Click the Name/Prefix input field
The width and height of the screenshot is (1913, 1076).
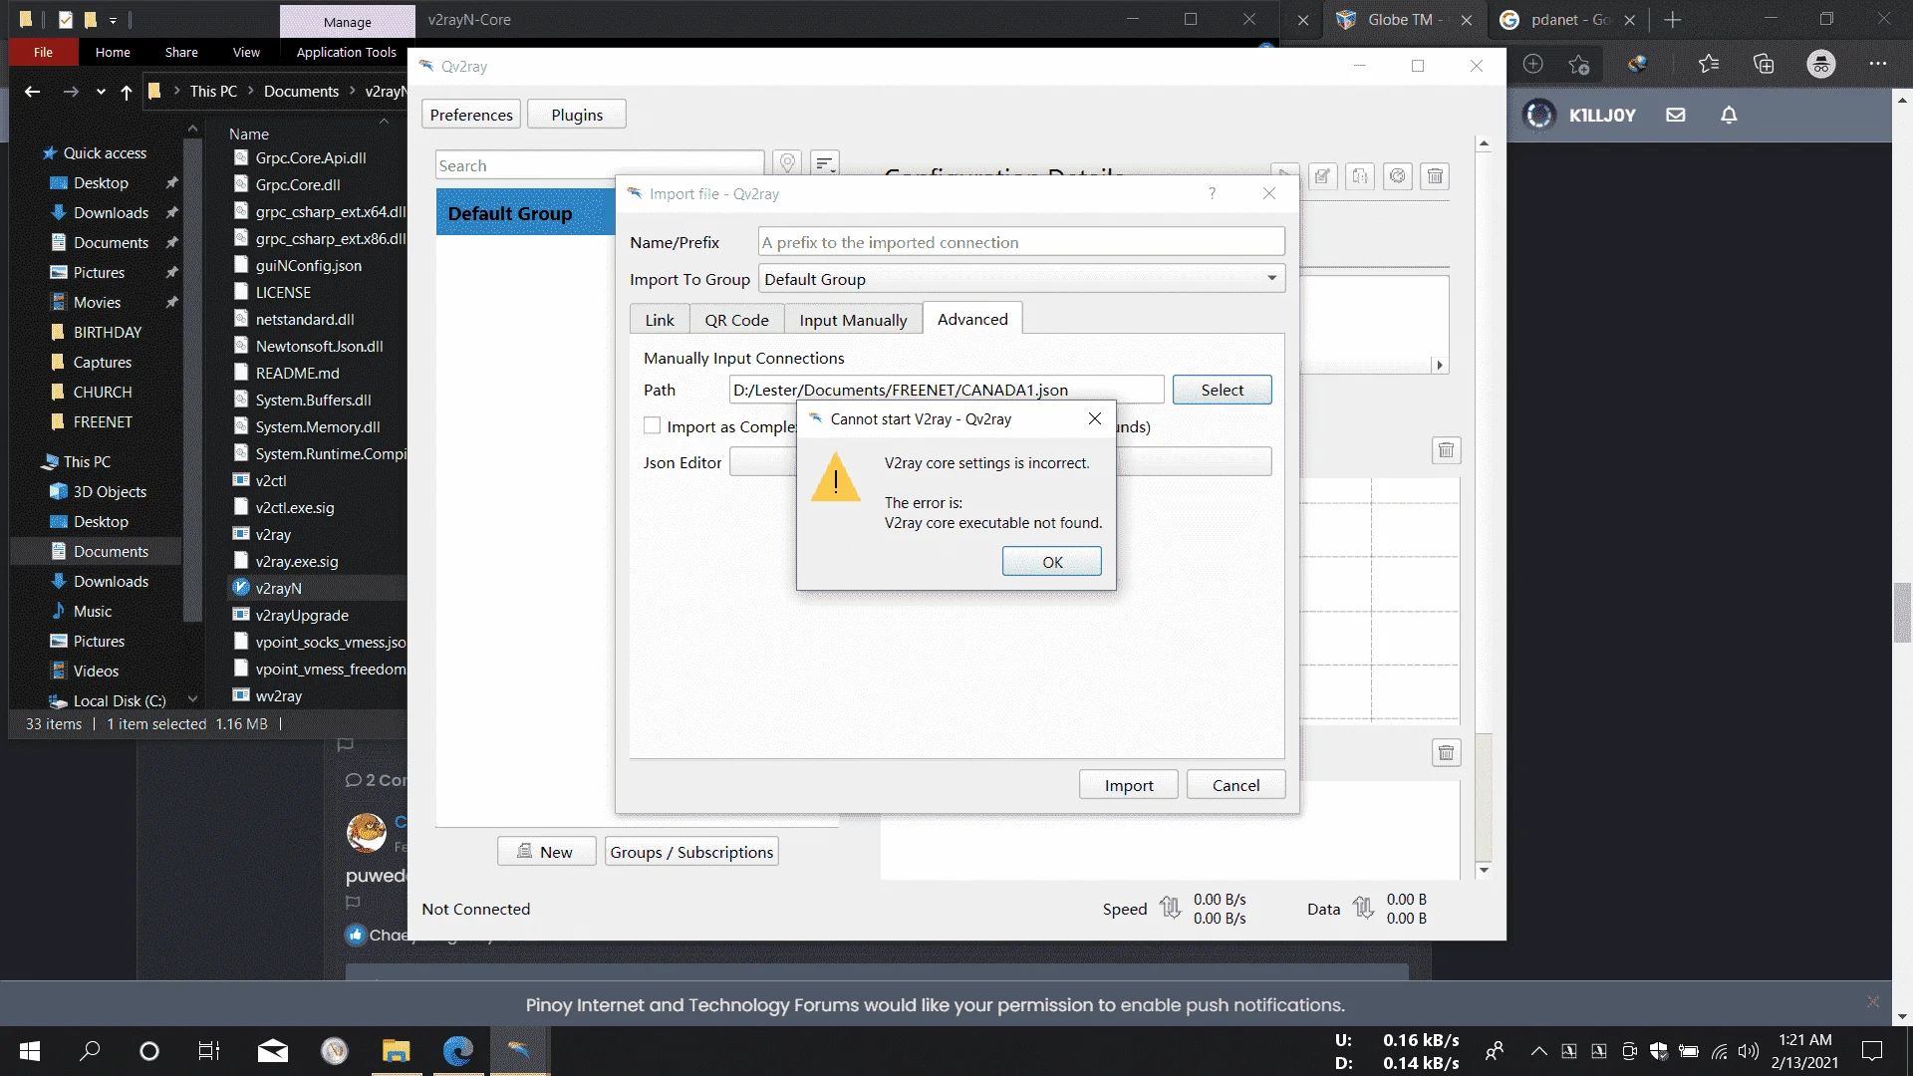1022,242
